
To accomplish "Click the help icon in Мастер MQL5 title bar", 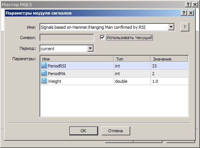I will [188, 5].
